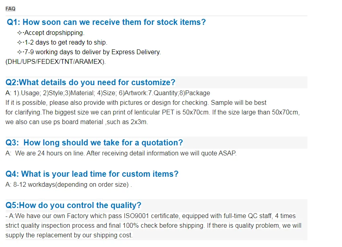Click the ps board material 2x3m line
342x247 pixels.
(76, 122)
